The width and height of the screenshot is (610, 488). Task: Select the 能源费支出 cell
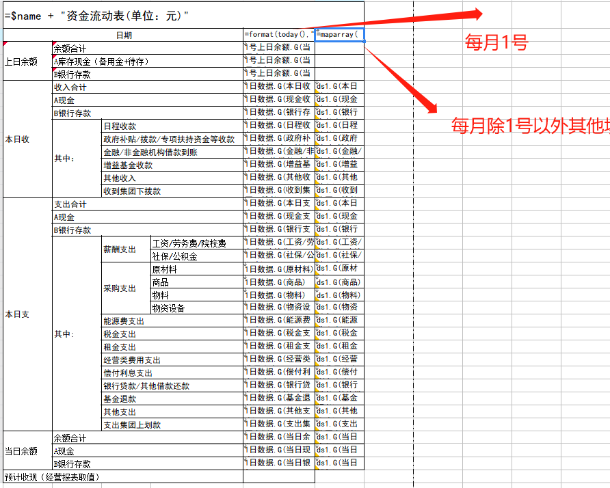click(x=172, y=321)
